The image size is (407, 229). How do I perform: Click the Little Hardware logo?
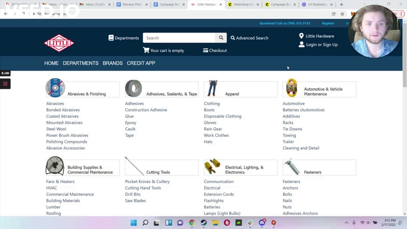click(59, 43)
